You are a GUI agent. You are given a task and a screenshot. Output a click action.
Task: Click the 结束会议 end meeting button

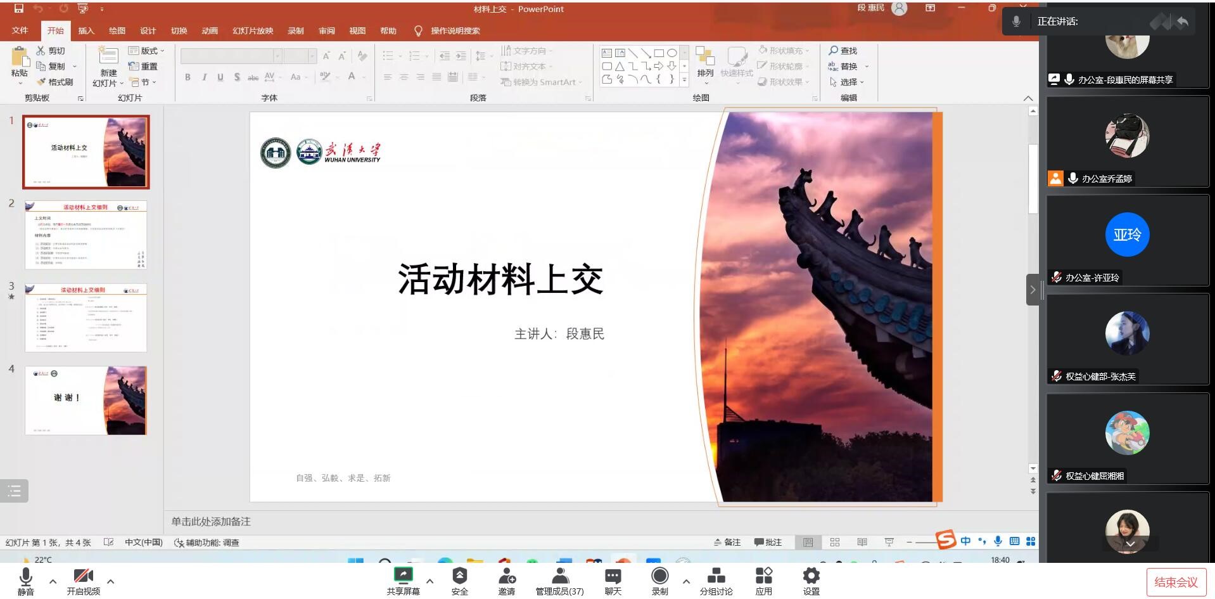1176,582
